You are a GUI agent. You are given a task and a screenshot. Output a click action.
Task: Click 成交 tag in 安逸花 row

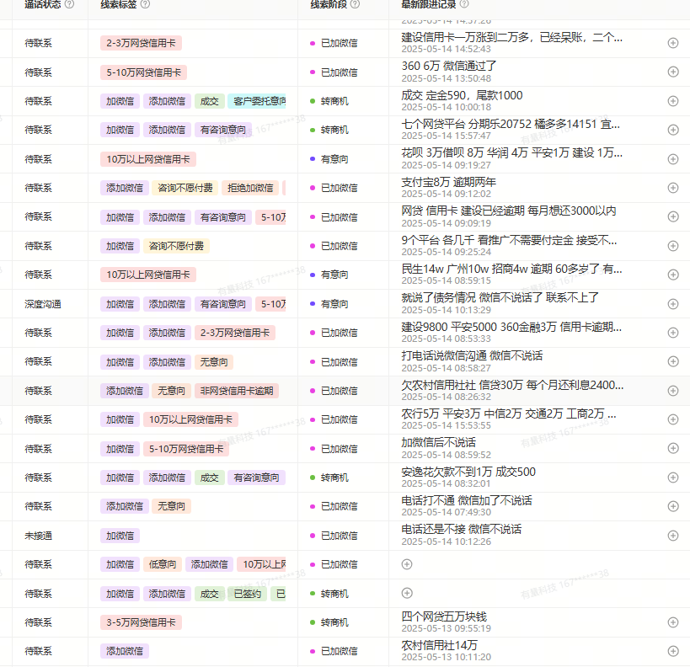coord(210,478)
